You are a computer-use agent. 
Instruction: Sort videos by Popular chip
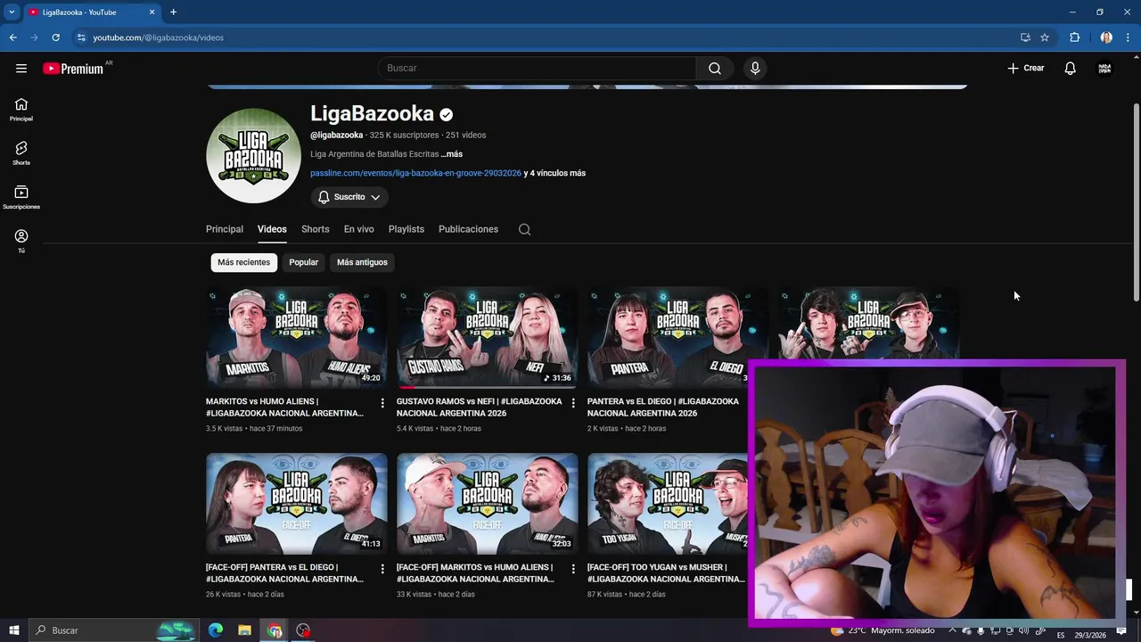click(303, 262)
